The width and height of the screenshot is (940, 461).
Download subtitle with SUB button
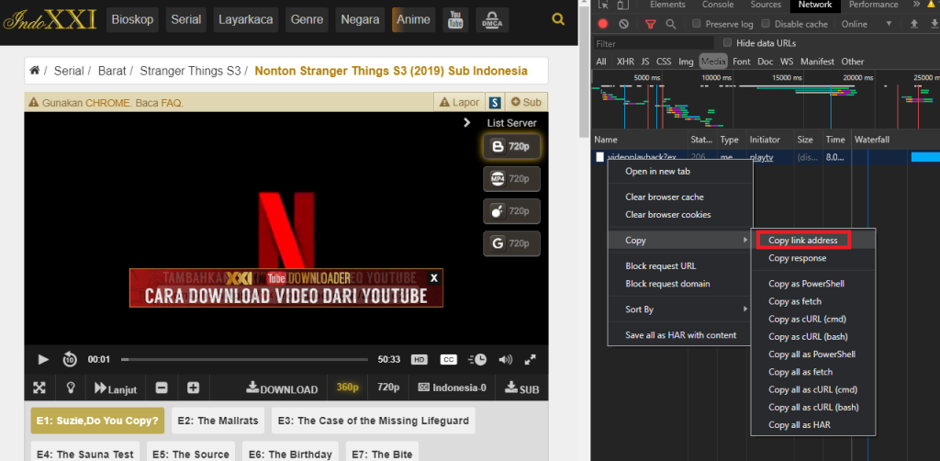pyautogui.click(x=522, y=388)
